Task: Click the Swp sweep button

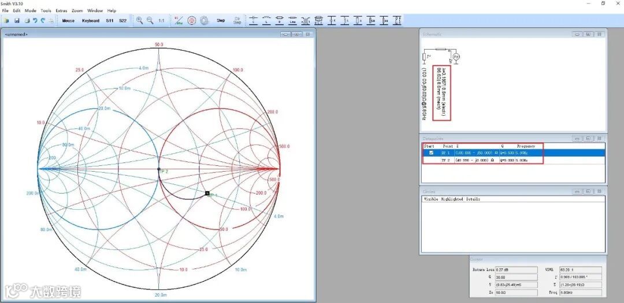Action: (221, 20)
